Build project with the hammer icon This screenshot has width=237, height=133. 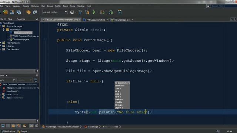click(80, 12)
